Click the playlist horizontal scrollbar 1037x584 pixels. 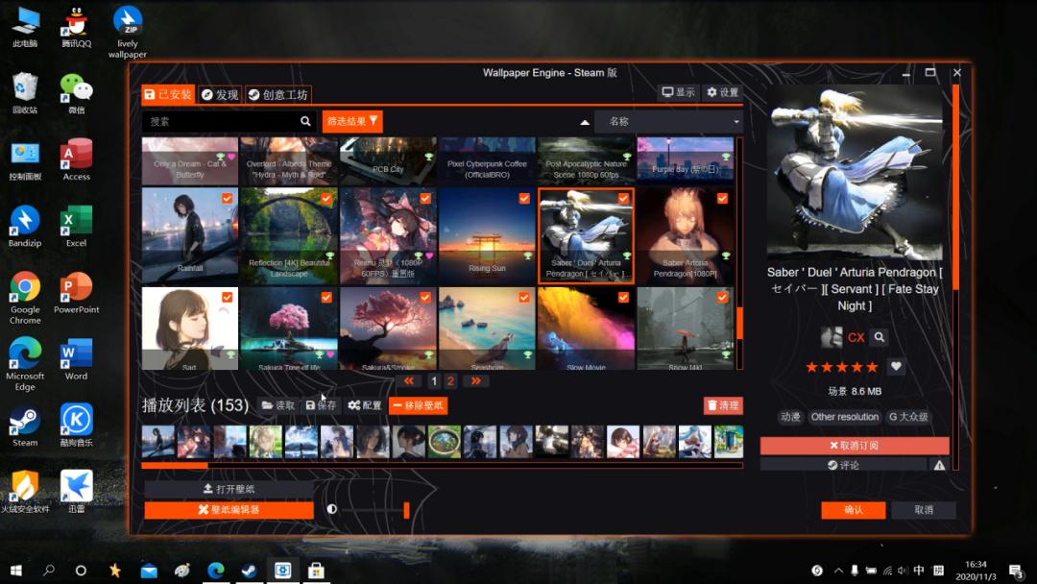click(442, 466)
